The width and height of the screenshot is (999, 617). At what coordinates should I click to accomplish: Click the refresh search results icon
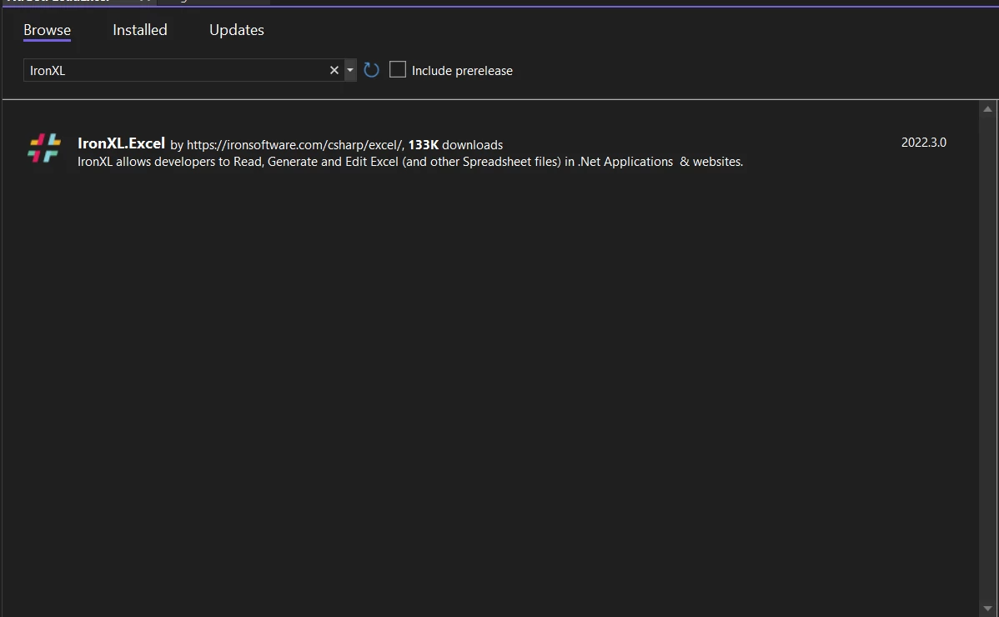372,70
